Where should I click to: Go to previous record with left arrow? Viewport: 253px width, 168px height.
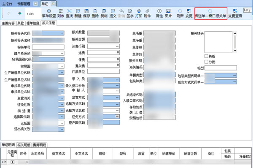(9, 13)
